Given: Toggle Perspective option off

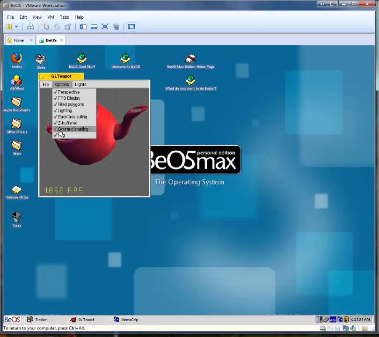Looking at the screenshot, I should [x=74, y=92].
